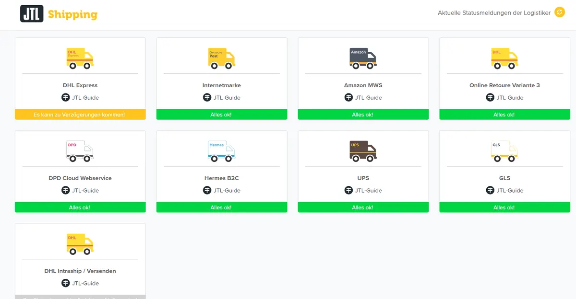Click JTL-Guide signpost icon under DHL Intraship
Screen dimensions: 576x299
point(66,283)
